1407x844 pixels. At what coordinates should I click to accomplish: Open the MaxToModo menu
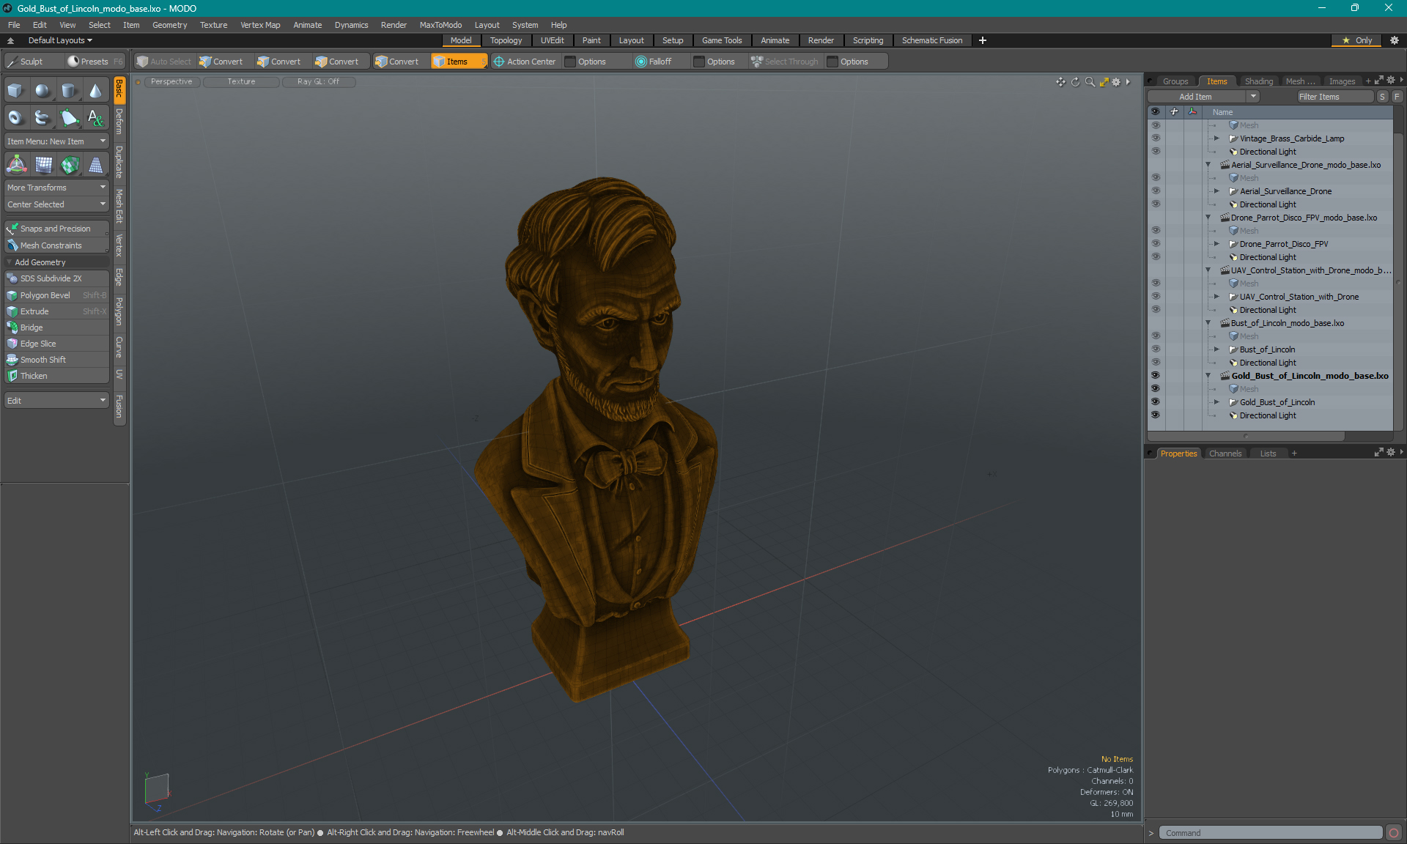(x=440, y=25)
